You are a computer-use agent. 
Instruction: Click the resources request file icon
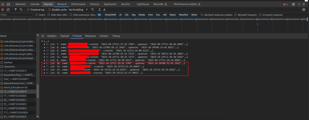click(x=2, y=67)
